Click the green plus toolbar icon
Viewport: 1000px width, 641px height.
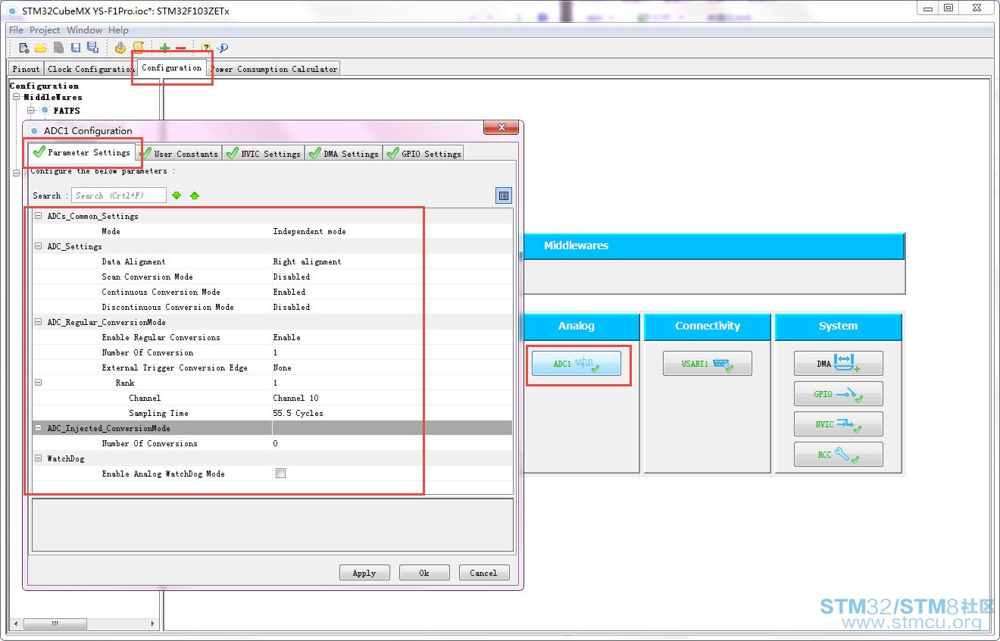click(x=164, y=48)
